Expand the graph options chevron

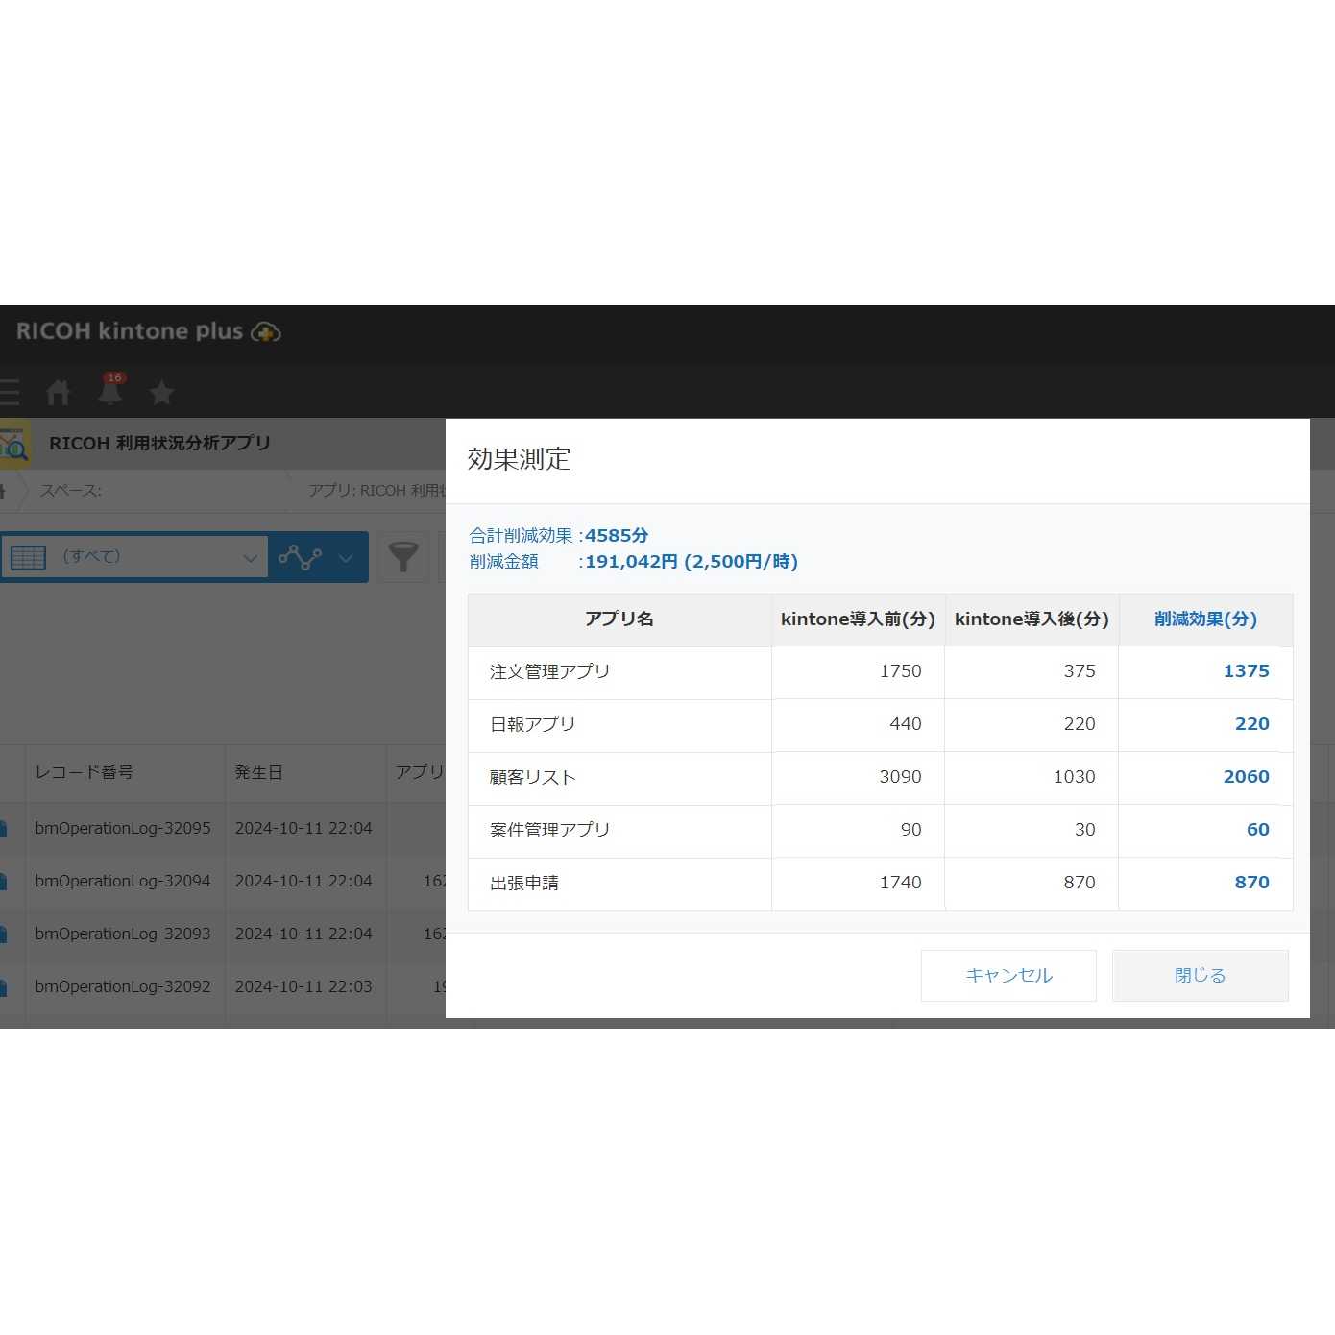[x=346, y=558]
